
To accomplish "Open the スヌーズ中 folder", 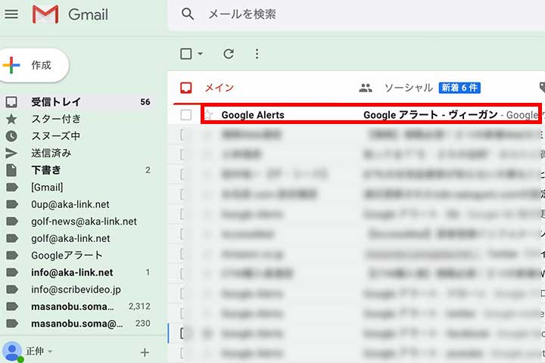I will coord(55,136).
